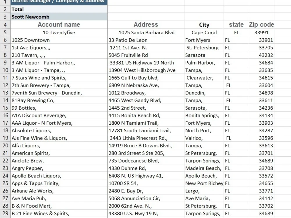Click the 'Angry Pepper,' cell
The width and height of the screenshot is (291, 218).
point(59,168)
